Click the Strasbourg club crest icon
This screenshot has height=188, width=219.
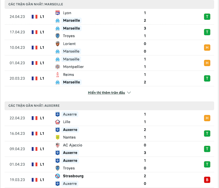tap(58, 176)
